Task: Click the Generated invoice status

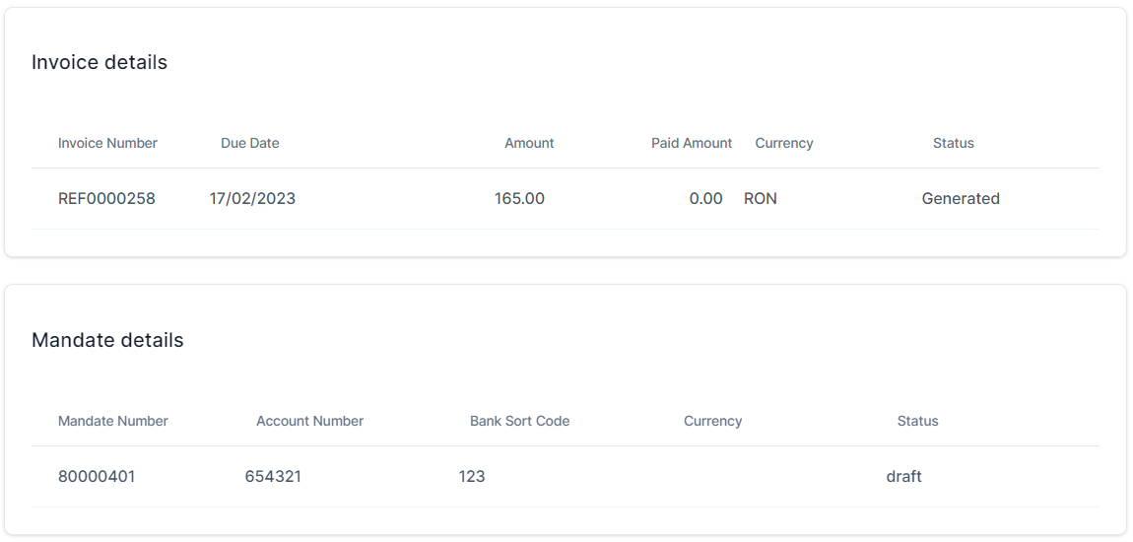Action: [x=961, y=198]
